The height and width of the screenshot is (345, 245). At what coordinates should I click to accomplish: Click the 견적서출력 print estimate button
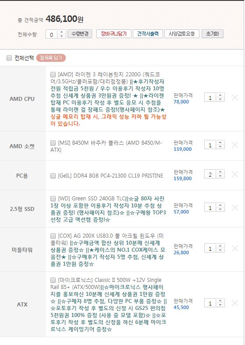[148, 34]
